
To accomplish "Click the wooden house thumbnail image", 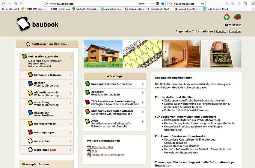I will point(103,54).
